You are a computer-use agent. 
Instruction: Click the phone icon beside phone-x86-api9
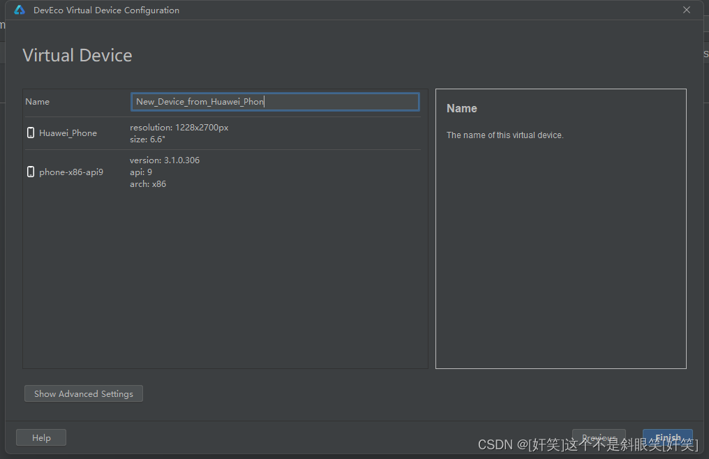[x=31, y=172]
